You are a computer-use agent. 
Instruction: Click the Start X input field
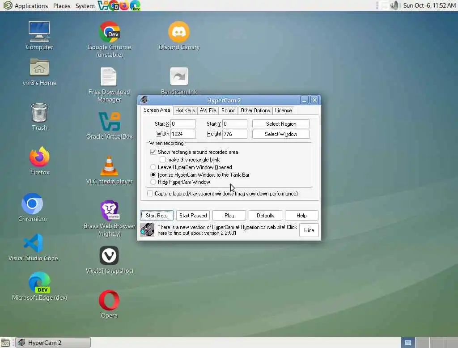[183, 124]
